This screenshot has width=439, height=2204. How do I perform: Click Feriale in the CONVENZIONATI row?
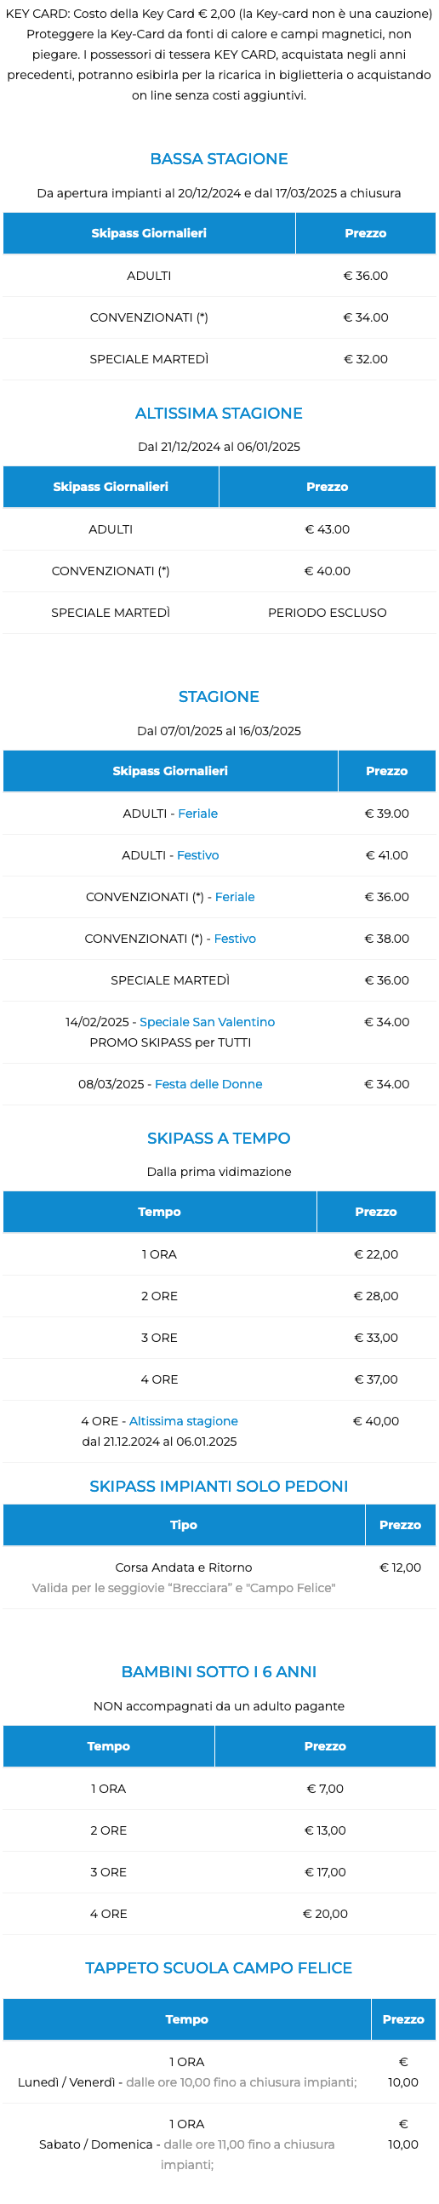[236, 897]
